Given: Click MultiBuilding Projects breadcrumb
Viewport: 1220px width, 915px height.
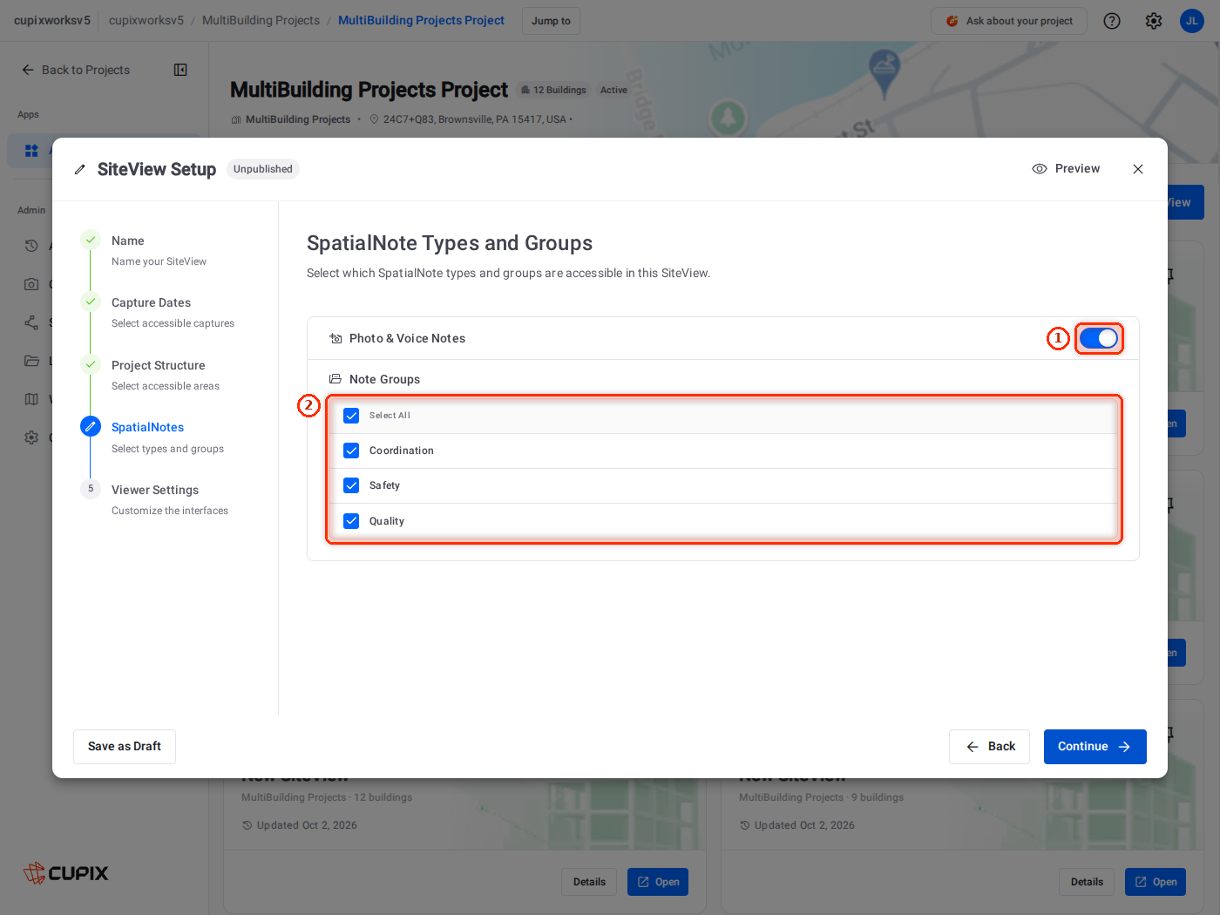Looking at the screenshot, I should coord(261,20).
